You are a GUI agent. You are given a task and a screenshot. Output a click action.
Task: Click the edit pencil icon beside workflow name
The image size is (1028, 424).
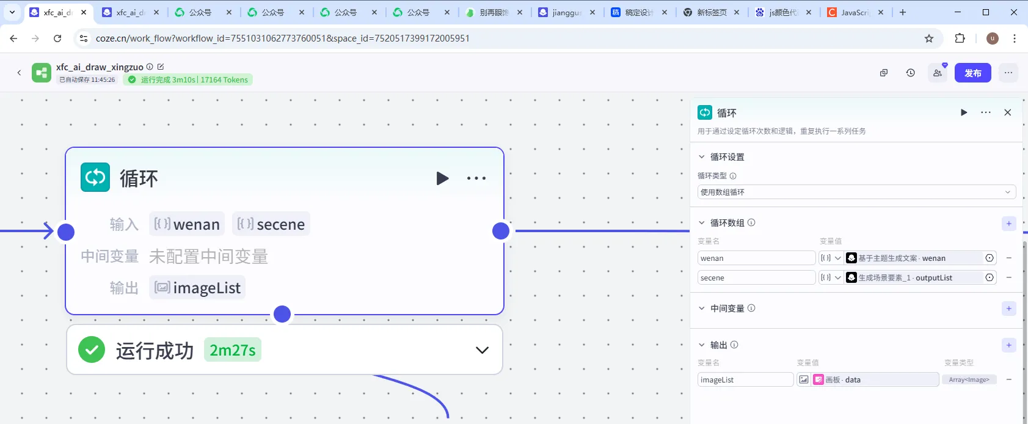[x=161, y=67]
